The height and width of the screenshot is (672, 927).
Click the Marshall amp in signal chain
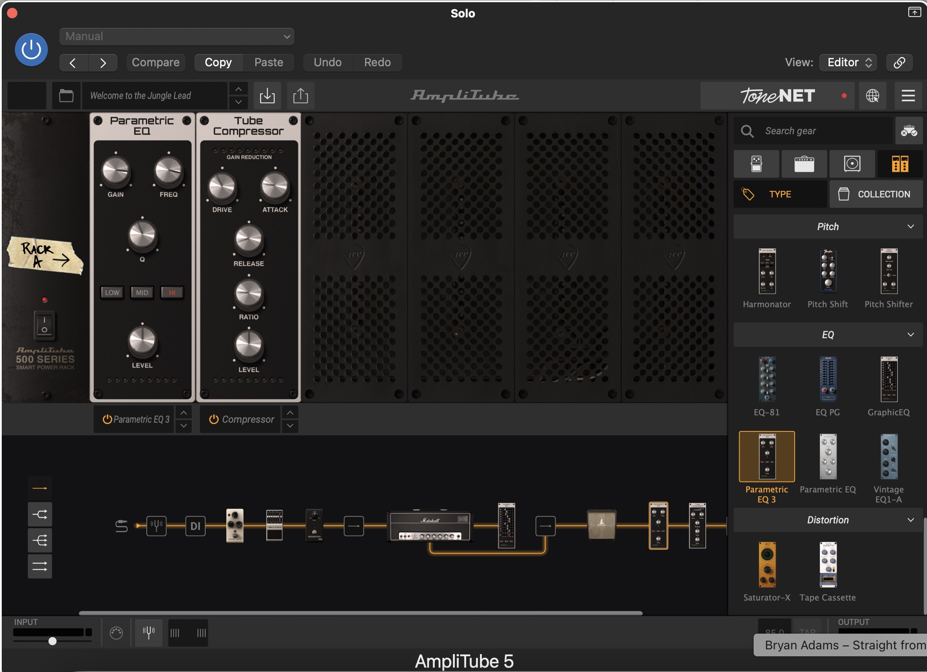click(429, 526)
